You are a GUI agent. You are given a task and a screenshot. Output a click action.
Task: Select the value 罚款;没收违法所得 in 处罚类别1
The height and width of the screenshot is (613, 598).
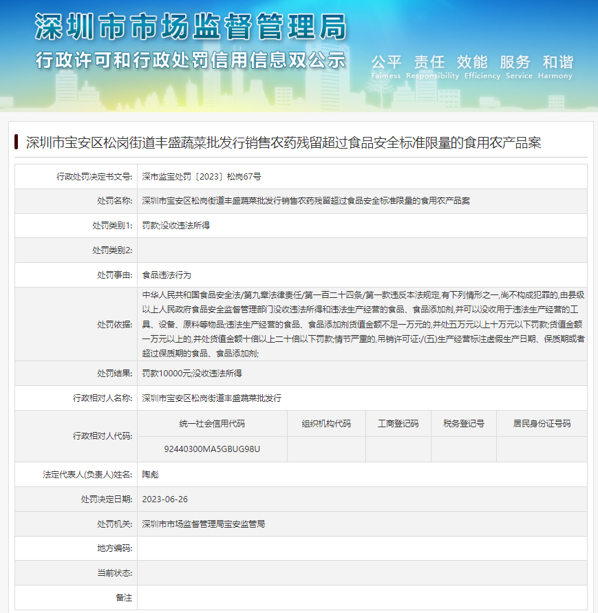tap(175, 226)
